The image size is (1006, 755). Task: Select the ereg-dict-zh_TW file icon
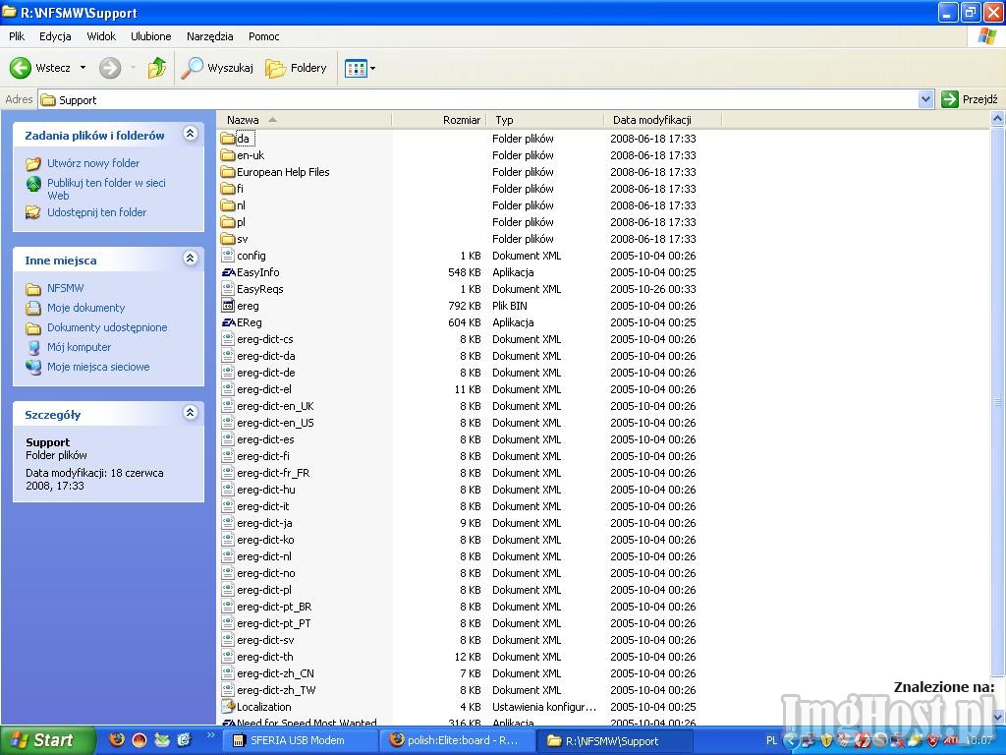coord(228,689)
